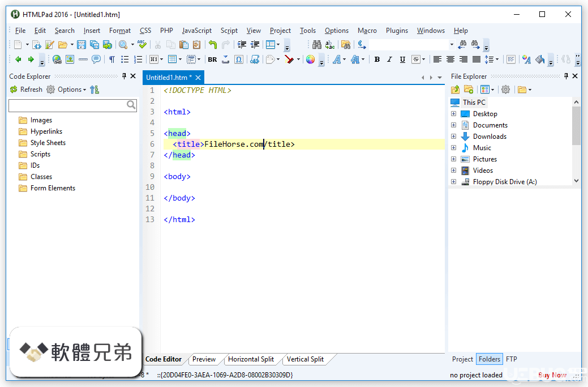The height and width of the screenshot is (387, 588).
Task: Toggle Underline formatting
Action: pyautogui.click(x=402, y=59)
